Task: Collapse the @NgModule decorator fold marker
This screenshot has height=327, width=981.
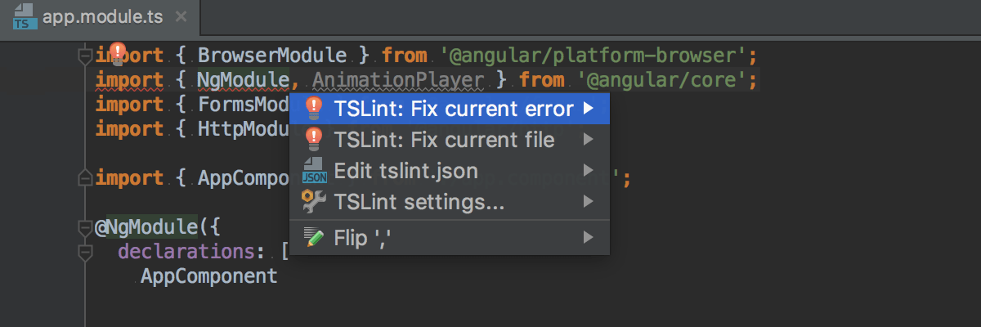Action: (x=84, y=227)
